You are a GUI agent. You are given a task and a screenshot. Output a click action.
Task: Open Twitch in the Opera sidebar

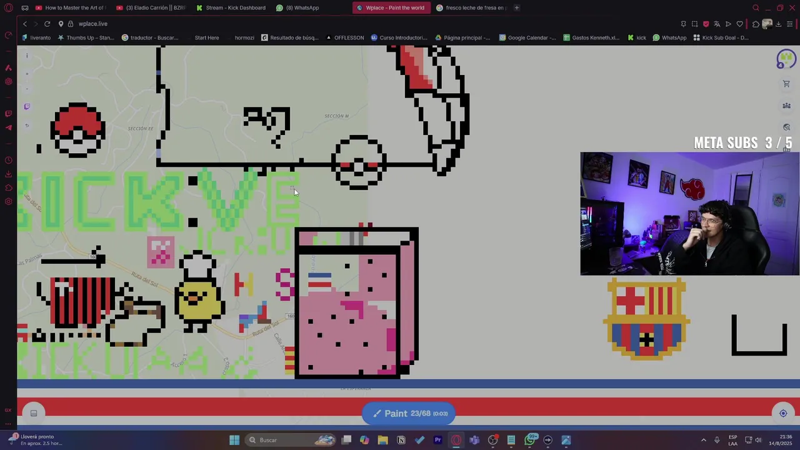(8, 114)
